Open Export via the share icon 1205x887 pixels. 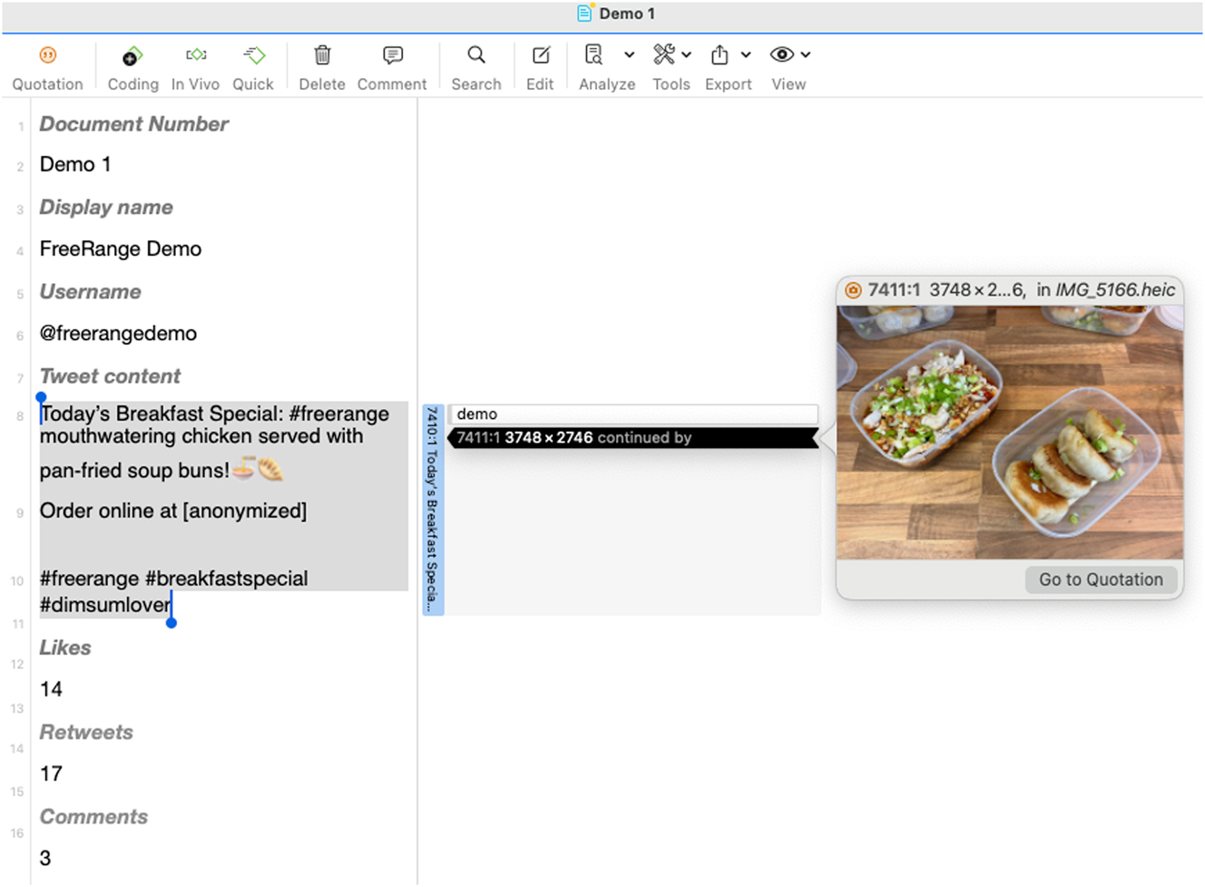coord(721,55)
